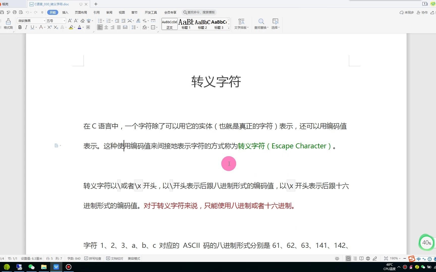Click the print icon in quick toolbar
Viewport: 436px width, 272px height.
click(x=15, y=12)
